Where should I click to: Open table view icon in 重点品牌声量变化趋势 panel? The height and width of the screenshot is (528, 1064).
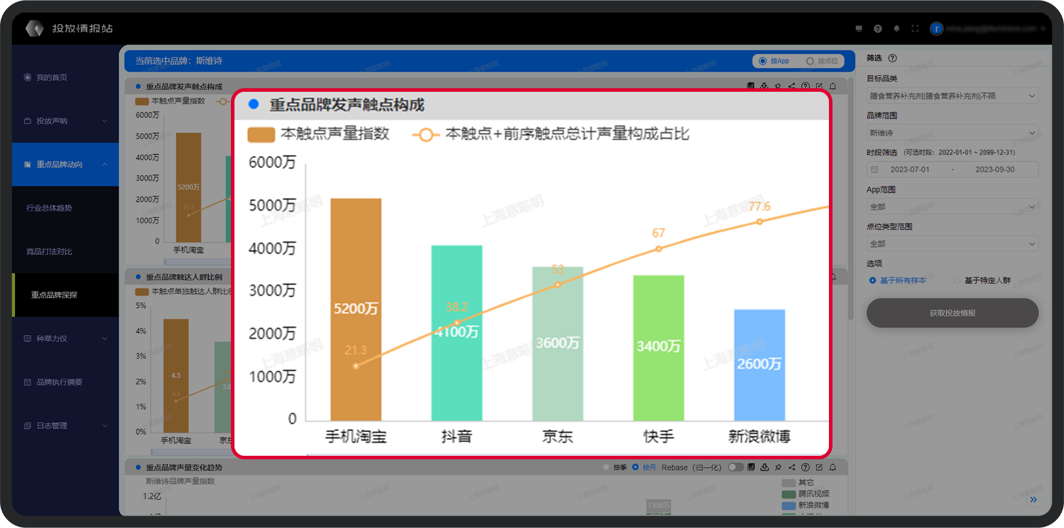pos(751,467)
